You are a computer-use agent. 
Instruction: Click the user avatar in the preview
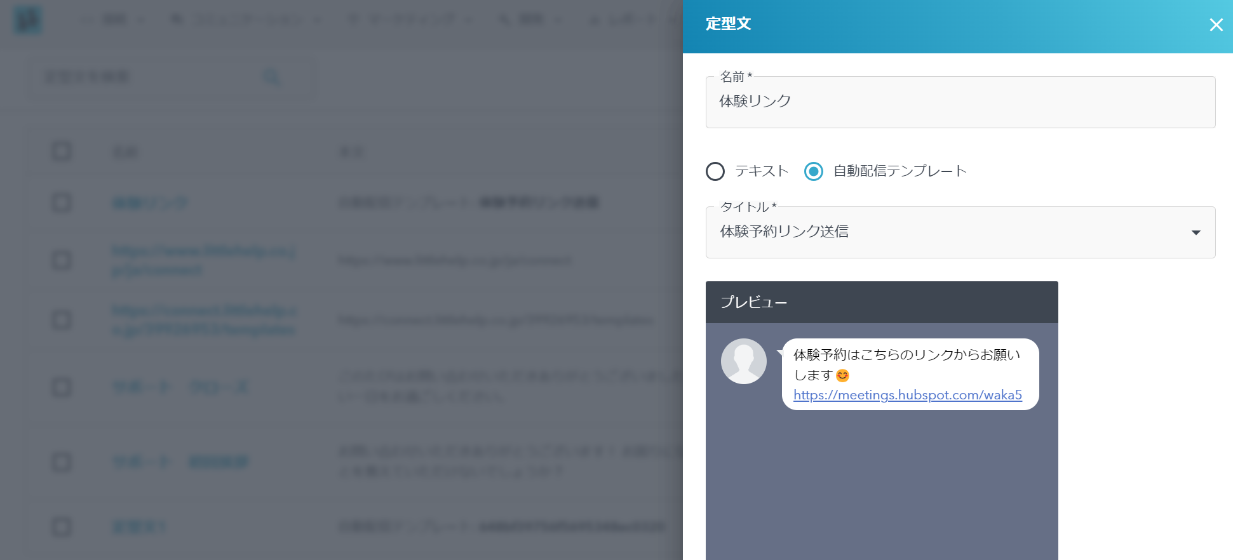pos(743,361)
